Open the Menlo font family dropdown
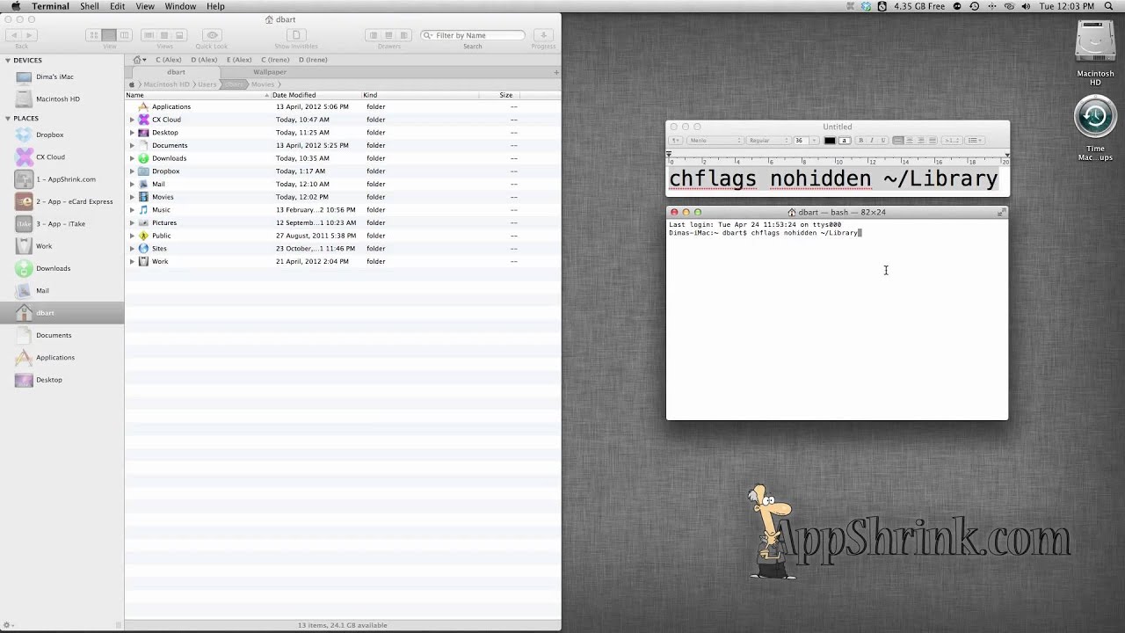 (715, 141)
